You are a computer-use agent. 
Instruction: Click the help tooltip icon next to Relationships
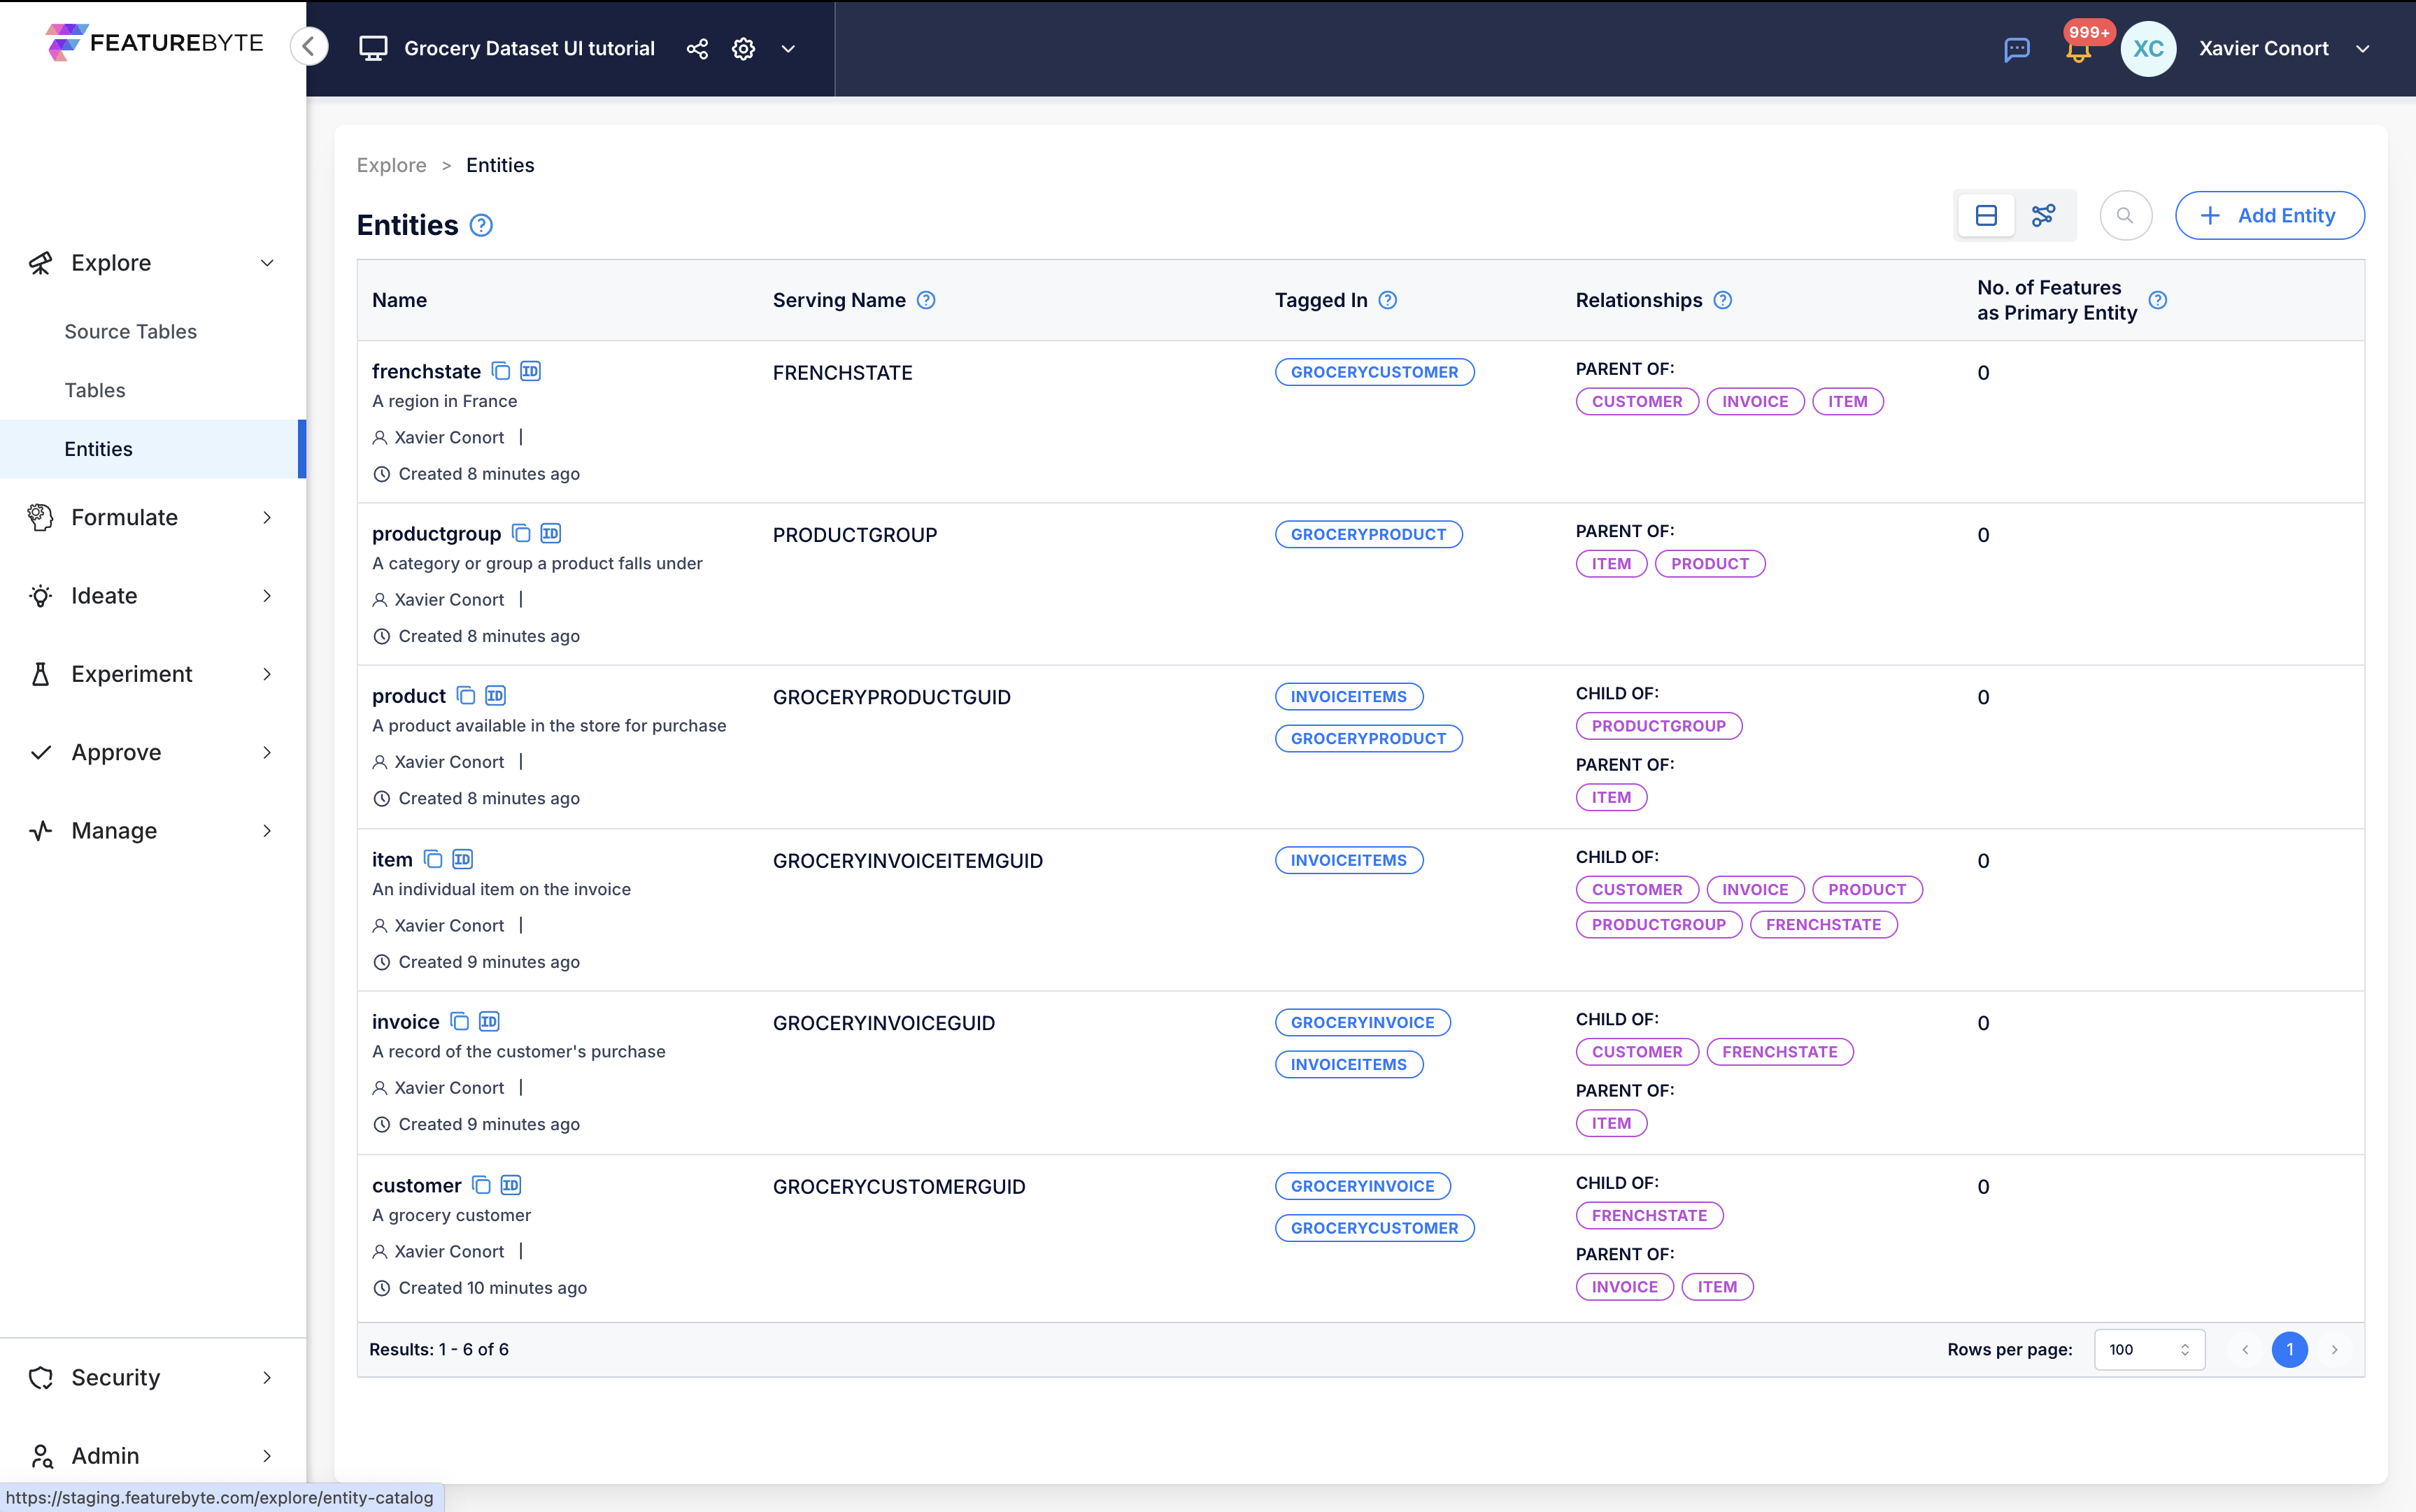pos(1724,299)
